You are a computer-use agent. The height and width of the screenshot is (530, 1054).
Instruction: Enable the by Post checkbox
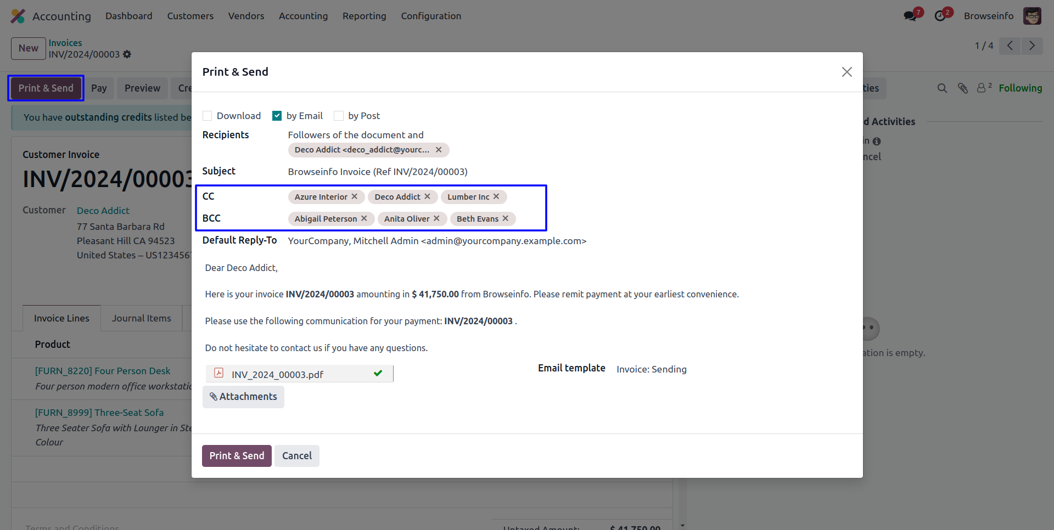339,116
